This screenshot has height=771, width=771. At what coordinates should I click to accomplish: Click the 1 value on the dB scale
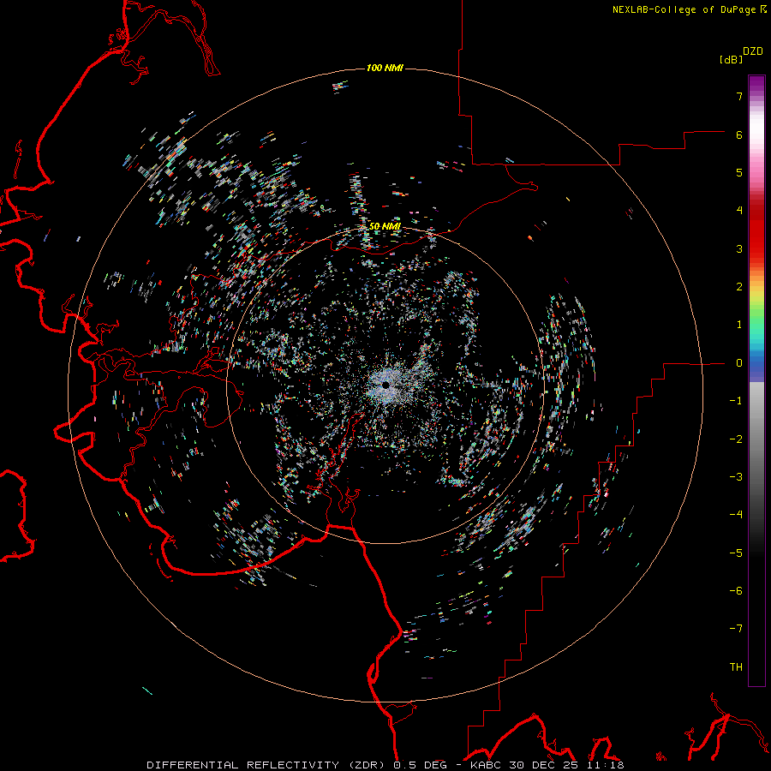(739, 325)
